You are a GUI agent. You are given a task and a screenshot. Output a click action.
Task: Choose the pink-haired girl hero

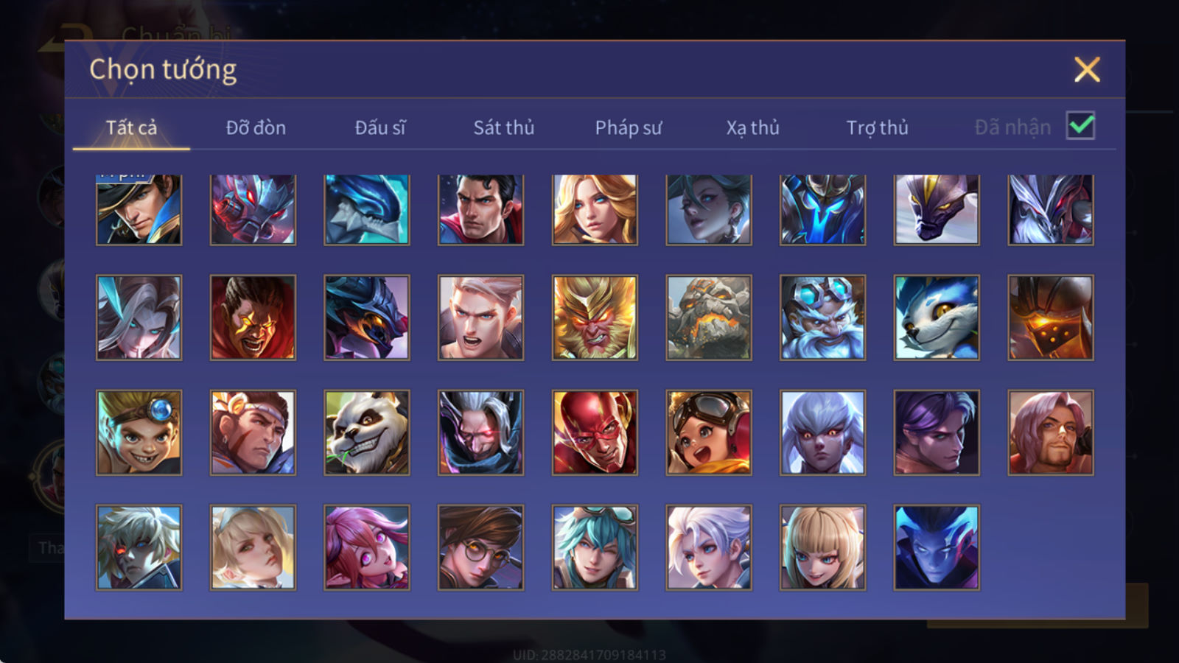point(367,547)
